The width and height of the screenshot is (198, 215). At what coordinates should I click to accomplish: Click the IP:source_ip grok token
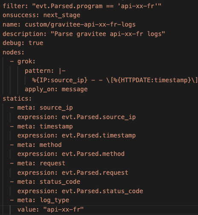pos(61,80)
